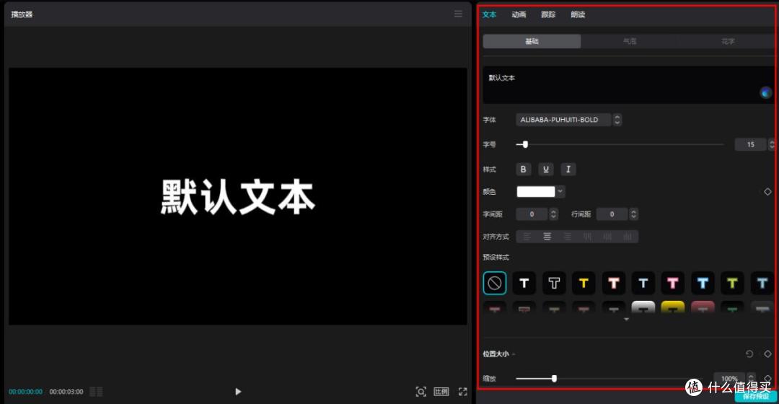Screen dimensions: 779x404
Task: Set vertical text middle alignment
Action: point(607,237)
